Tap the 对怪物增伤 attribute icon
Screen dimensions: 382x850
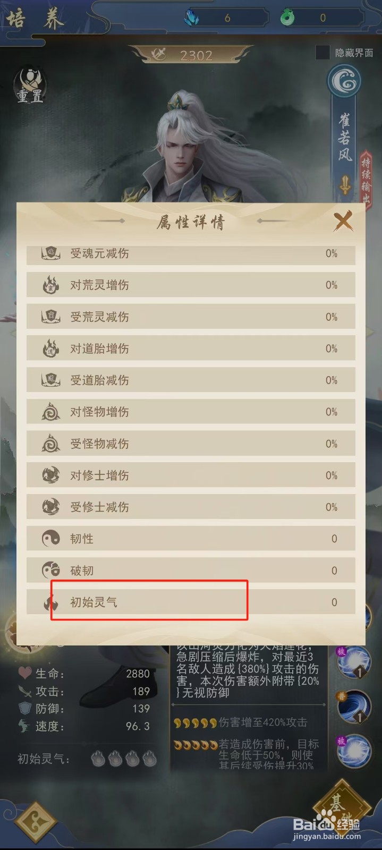51,412
